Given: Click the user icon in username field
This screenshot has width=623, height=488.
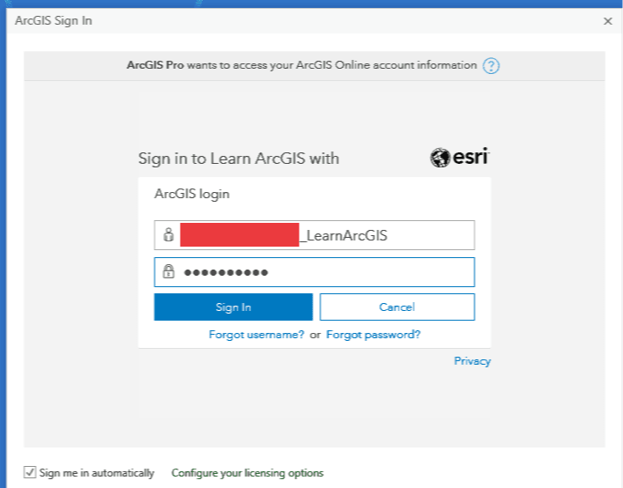Looking at the screenshot, I should coord(168,234).
